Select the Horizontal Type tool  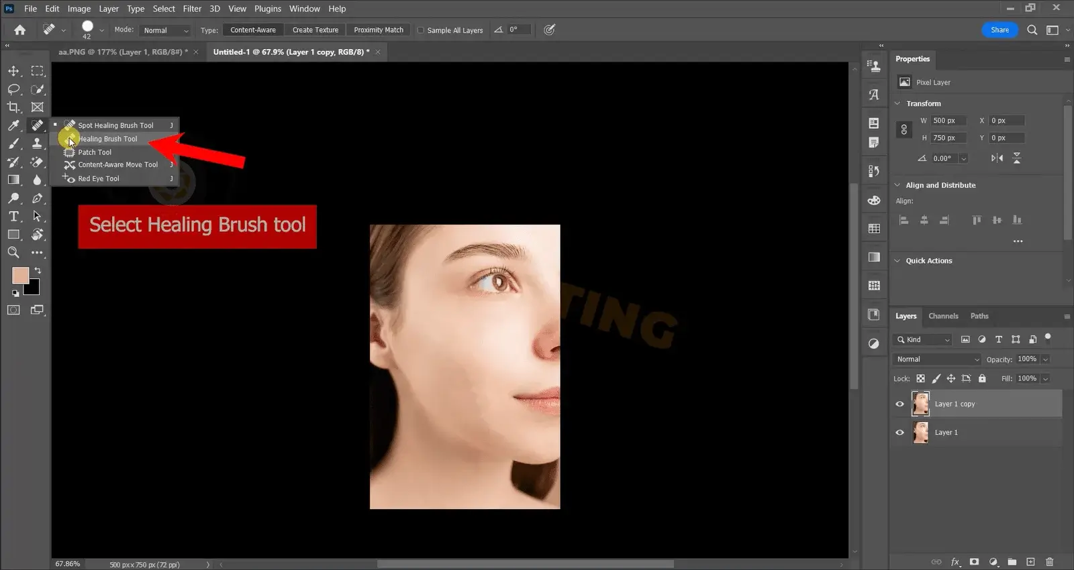[x=13, y=217]
